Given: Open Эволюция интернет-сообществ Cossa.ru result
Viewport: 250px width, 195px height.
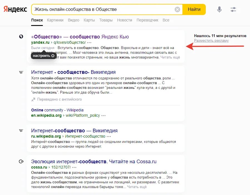Looking at the screenshot, I should [94, 162].
